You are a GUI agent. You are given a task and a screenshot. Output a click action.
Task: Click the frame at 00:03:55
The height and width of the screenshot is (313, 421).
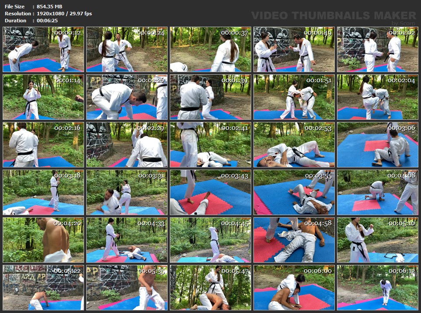coord(294,192)
